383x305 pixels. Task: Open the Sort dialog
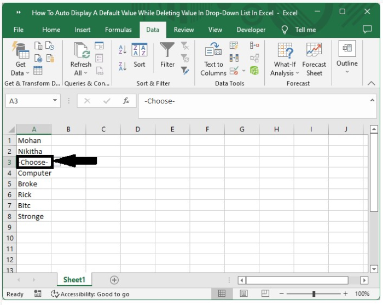point(139,55)
